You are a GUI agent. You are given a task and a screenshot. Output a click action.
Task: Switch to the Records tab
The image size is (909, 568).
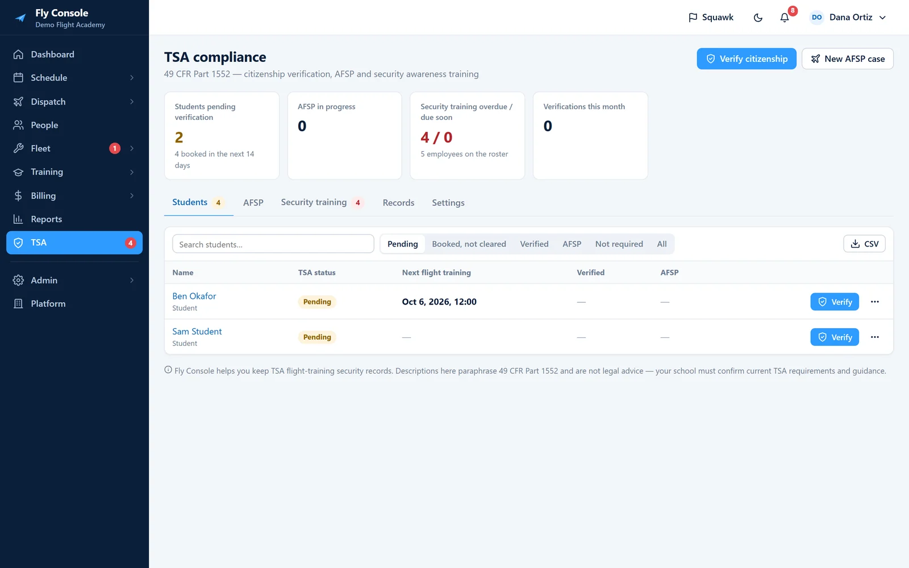pyautogui.click(x=398, y=203)
